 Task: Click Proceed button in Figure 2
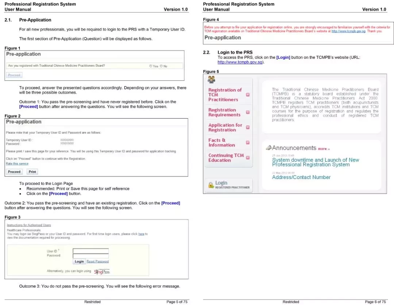14,172
